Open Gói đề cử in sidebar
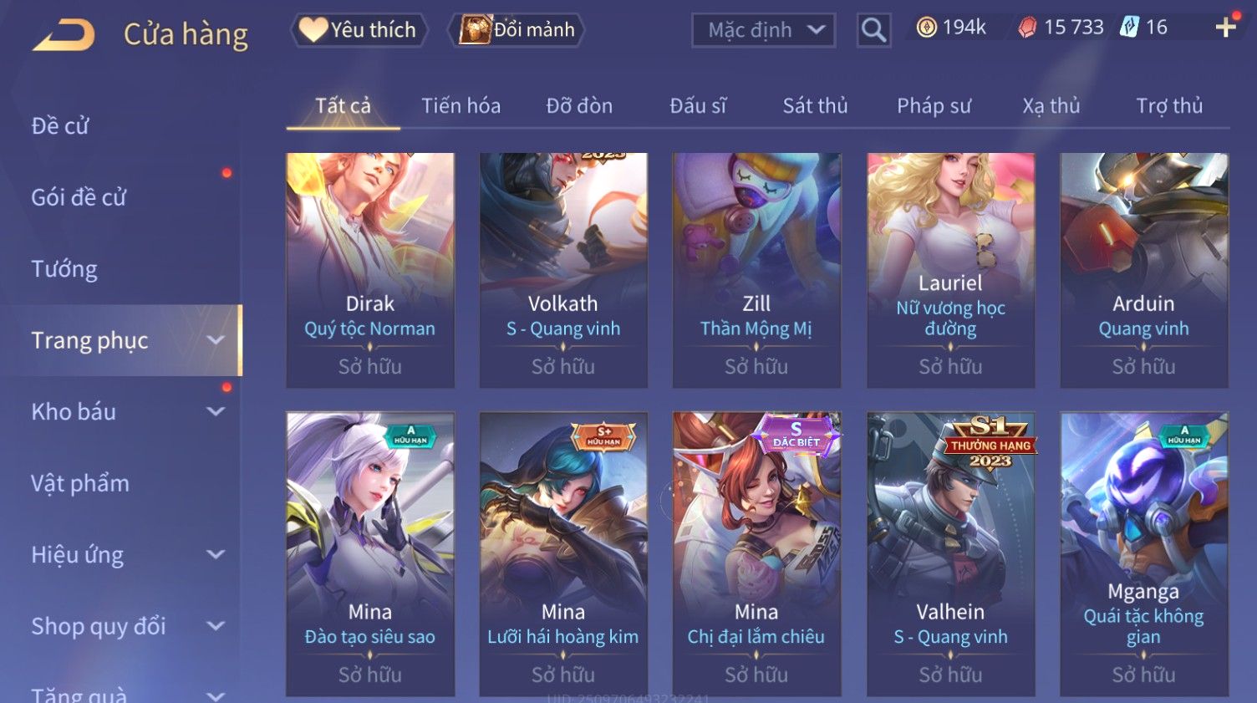 [x=79, y=197]
